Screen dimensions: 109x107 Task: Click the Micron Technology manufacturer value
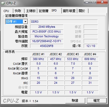pyautogui.click(x=47, y=36)
